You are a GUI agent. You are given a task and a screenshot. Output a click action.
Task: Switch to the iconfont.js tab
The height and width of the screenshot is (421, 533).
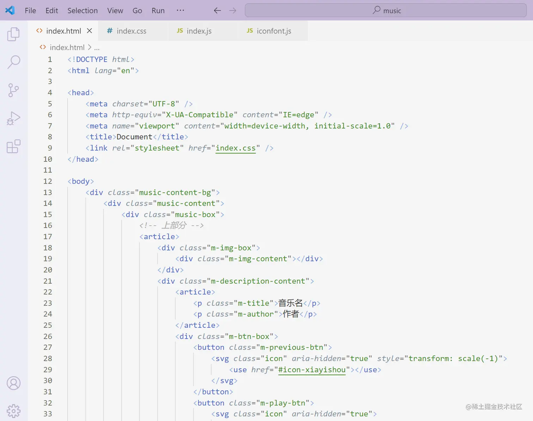[x=274, y=31]
